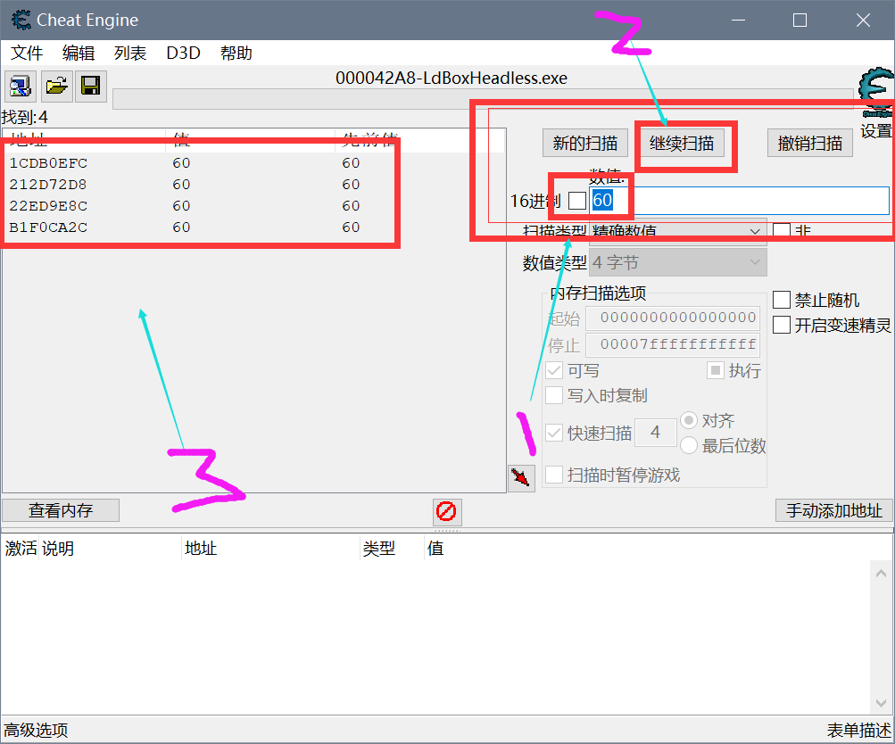Select the 对齐 radio button

pyautogui.click(x=689, y=420)
